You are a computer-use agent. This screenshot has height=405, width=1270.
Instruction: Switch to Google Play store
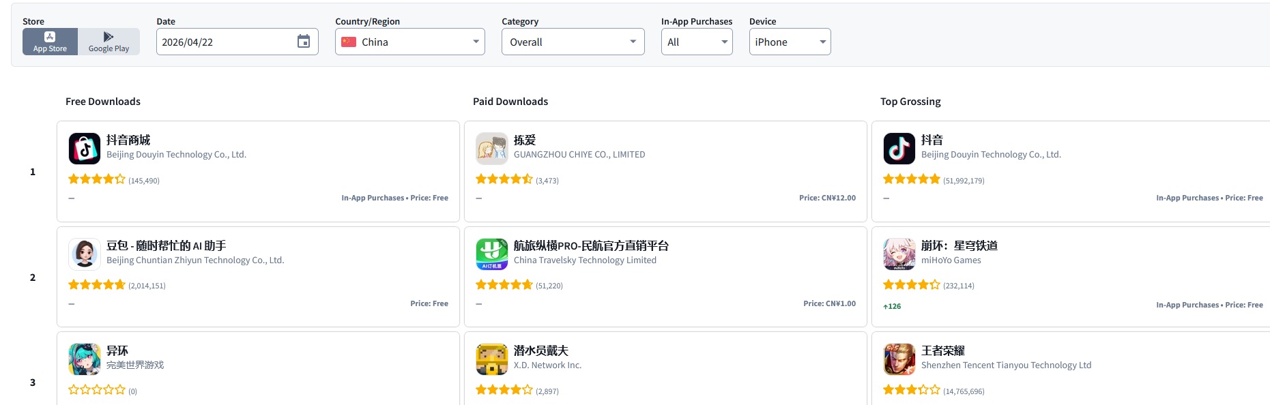[109, 42]
